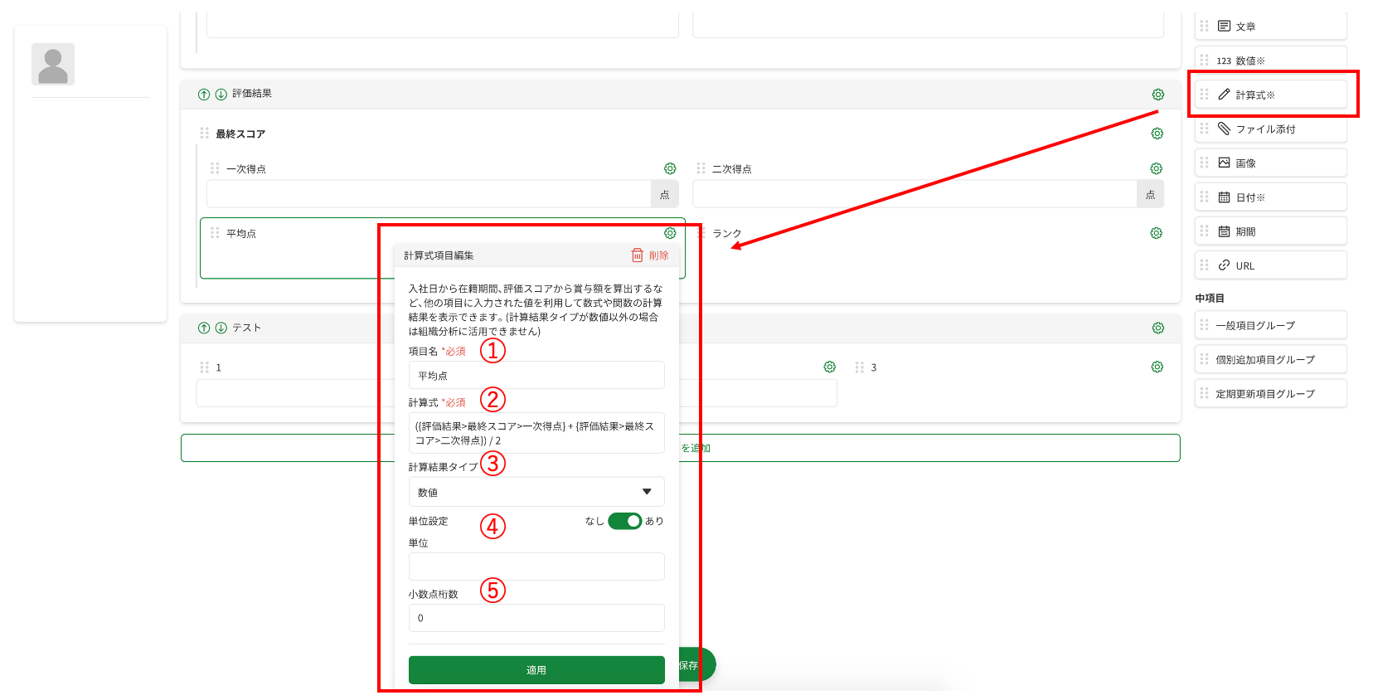The image size is (1373, 700).
Task: Click the user avatar placeholder image
Action: 53,64
